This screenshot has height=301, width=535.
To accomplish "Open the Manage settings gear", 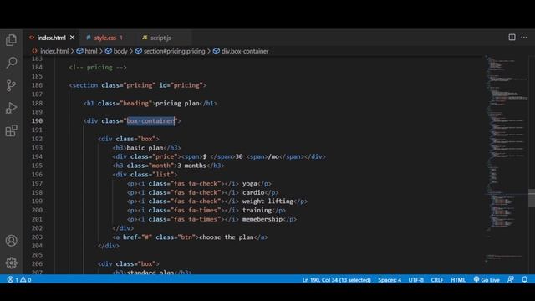I will tap(11, 263).
